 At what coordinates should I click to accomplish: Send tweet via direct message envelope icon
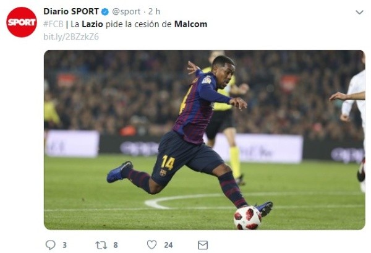tap(203, 245)
